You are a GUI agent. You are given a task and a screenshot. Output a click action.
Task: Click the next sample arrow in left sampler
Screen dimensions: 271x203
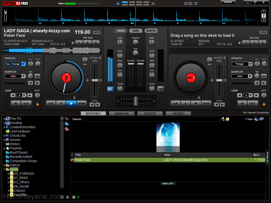pyautogui.click(x=37, y=83)
